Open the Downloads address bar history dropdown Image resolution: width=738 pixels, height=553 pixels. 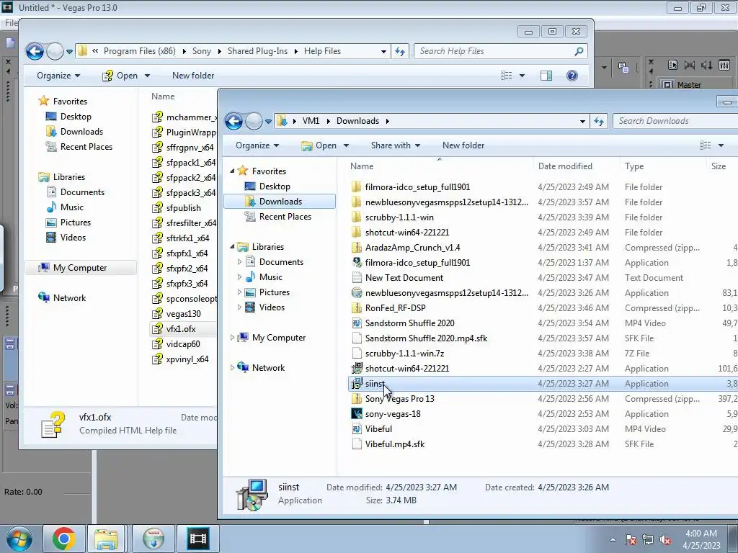(x=582, y=121)
